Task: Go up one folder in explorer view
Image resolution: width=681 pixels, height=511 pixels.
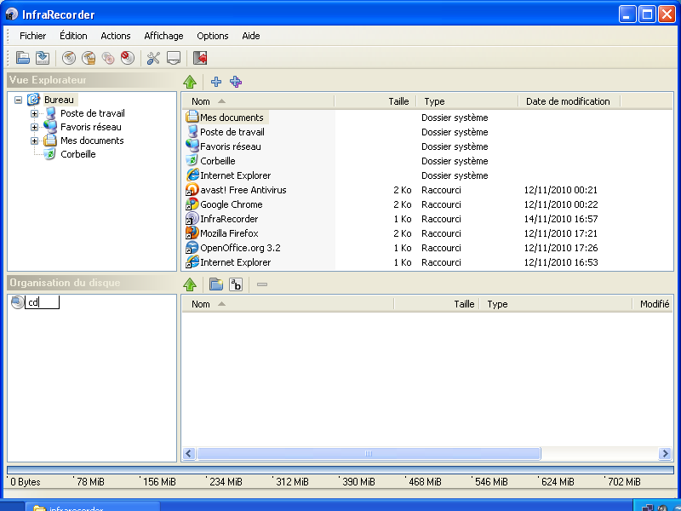Action: pos(191,82)
